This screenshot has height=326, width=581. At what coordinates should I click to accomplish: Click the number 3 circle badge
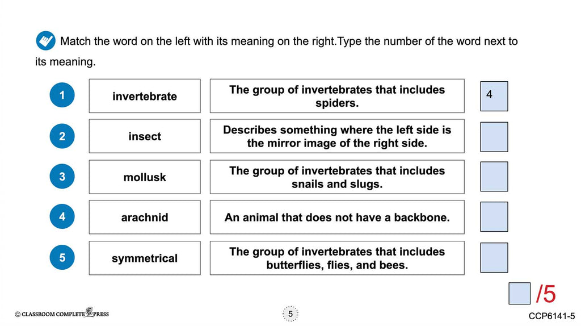click(x=62, y=177)
